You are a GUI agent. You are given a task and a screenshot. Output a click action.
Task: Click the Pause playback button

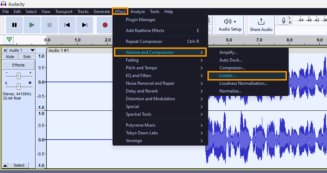click(x=14, y=25)
